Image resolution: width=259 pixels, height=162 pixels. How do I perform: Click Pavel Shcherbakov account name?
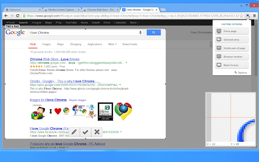(x=202, y=32)
